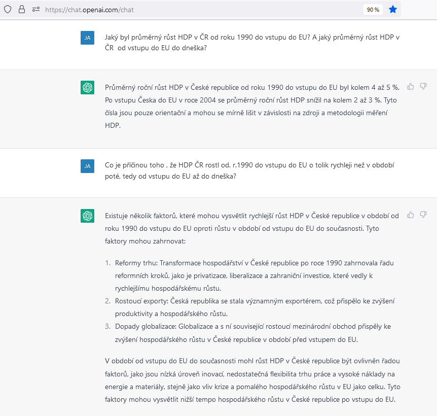Click the JA avatar beside "Co je příčinou toho"
This screenshot has width=437, height=416.
click(87, 166)
